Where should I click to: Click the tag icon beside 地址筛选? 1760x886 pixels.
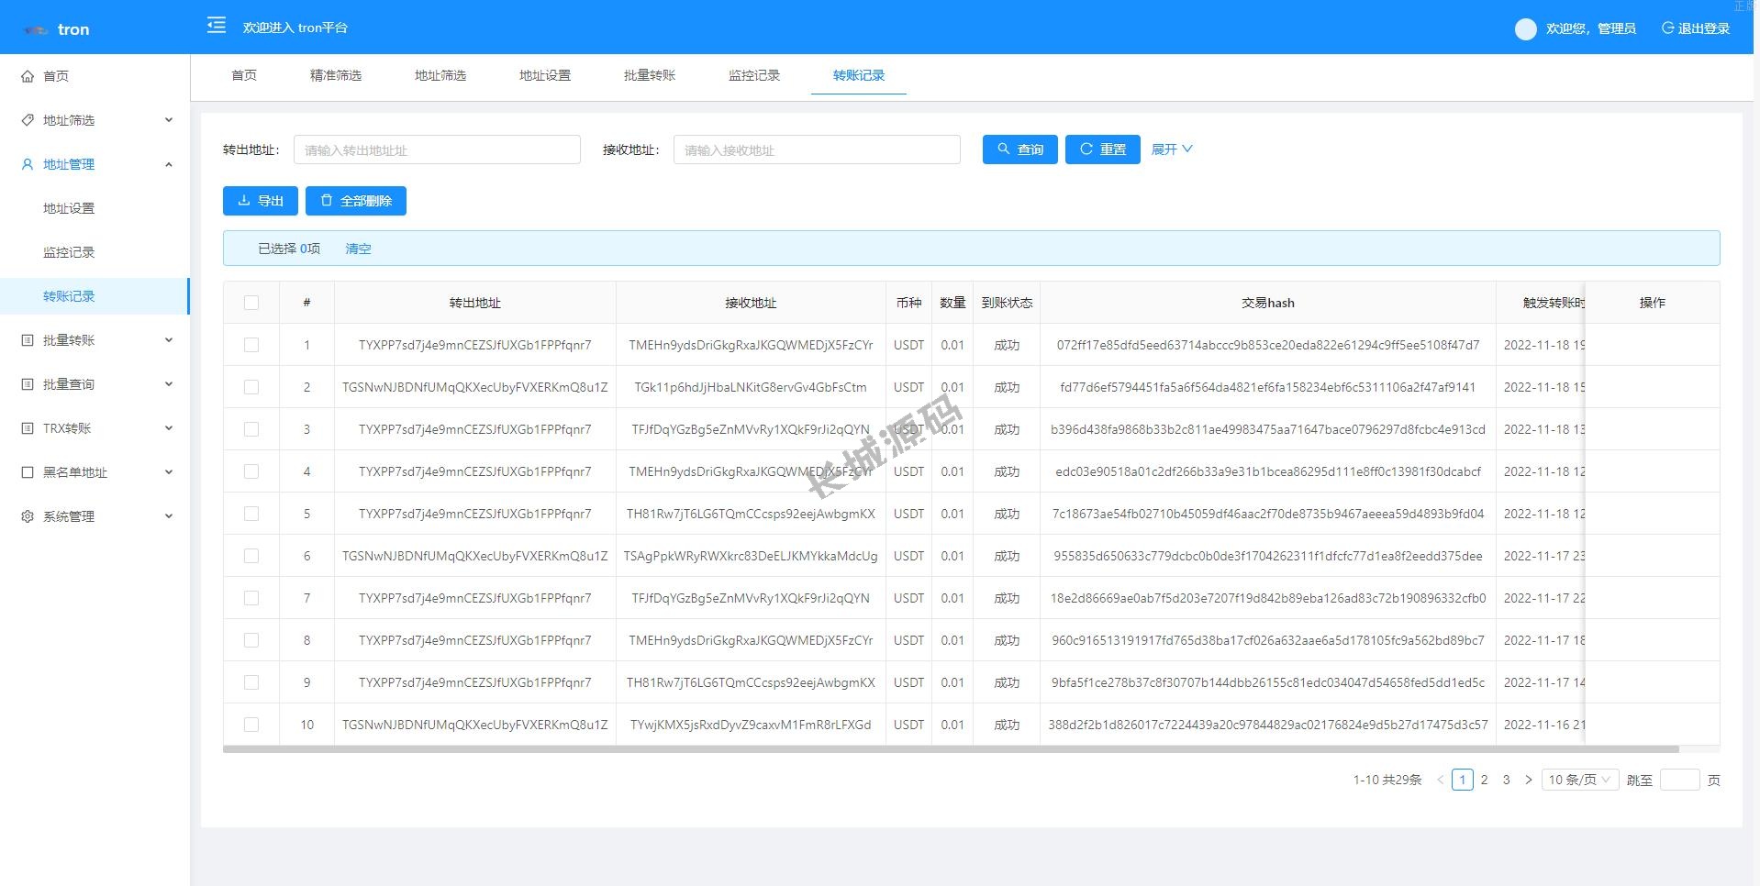(x=28, y=120)
